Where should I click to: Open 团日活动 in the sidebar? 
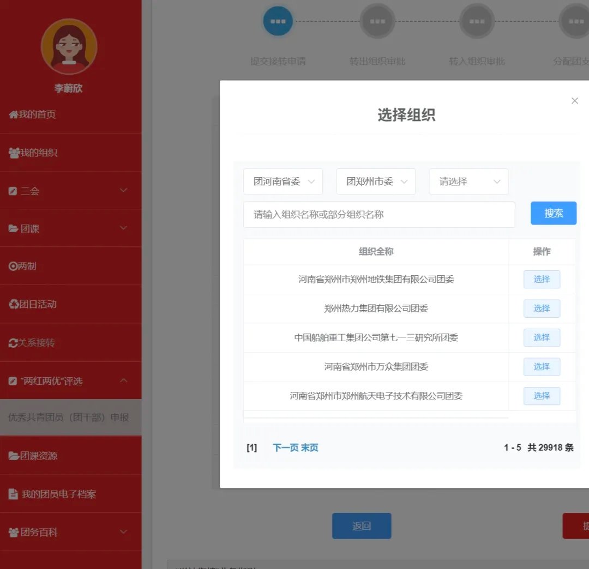34,304
